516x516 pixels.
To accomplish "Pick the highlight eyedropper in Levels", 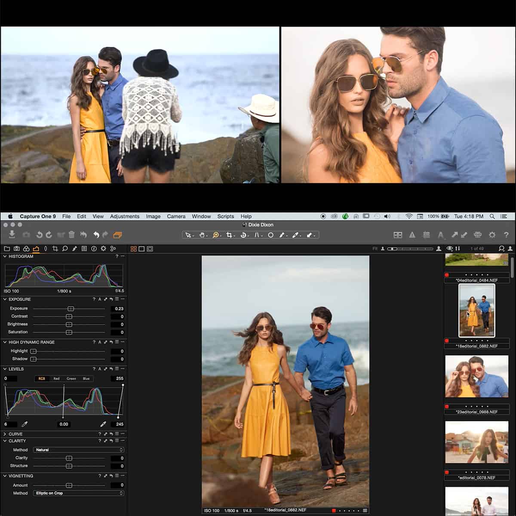I will [x=103, y=424].
